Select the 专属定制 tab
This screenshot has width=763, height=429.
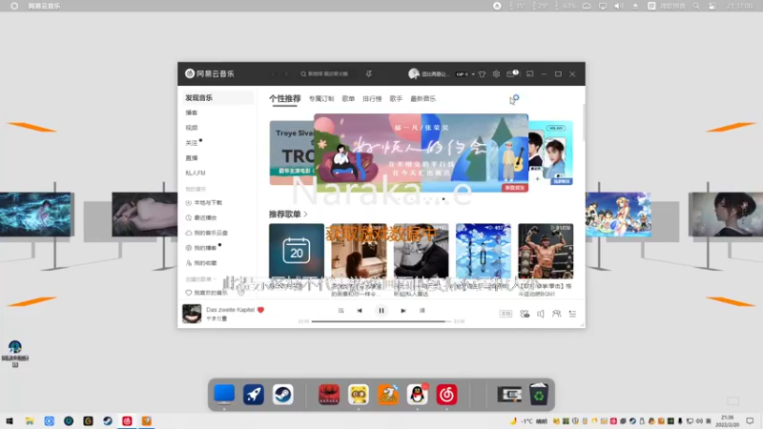tap(321, 99)
